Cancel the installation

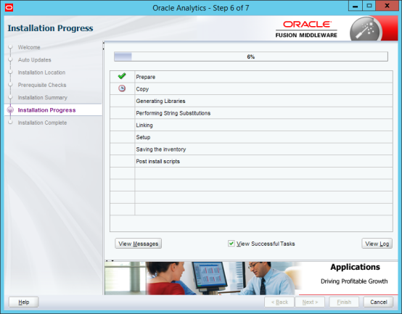click(378, 302)
